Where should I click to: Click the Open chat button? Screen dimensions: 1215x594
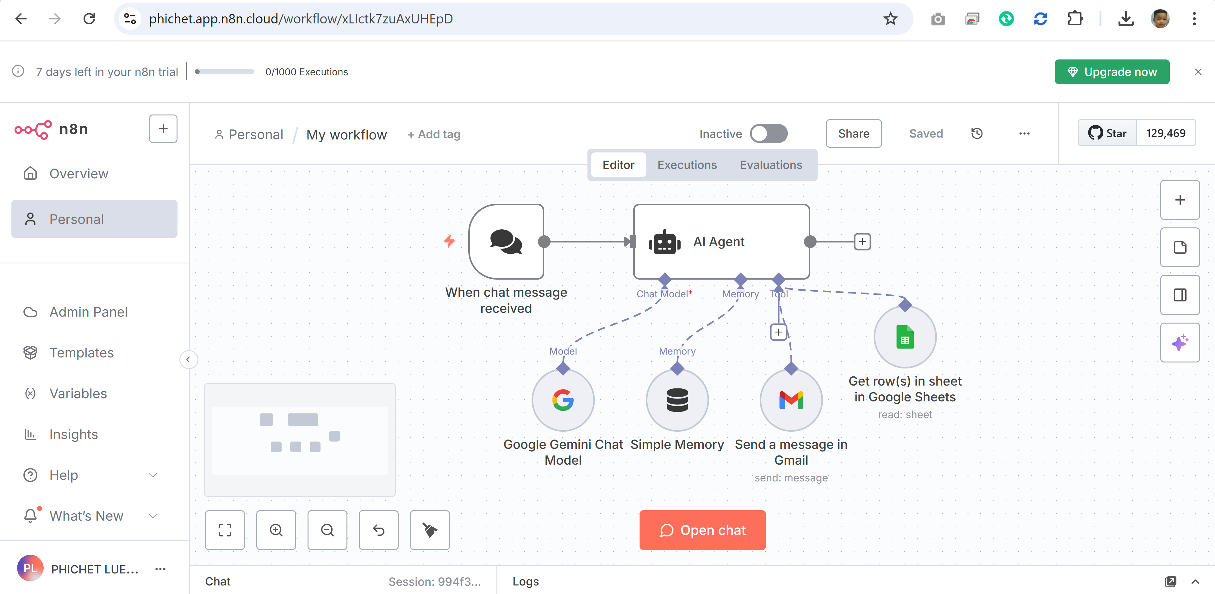[702, 530]
